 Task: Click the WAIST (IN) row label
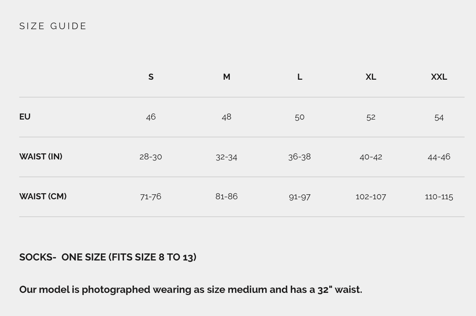pyautogui.click(x=41, y=157)
